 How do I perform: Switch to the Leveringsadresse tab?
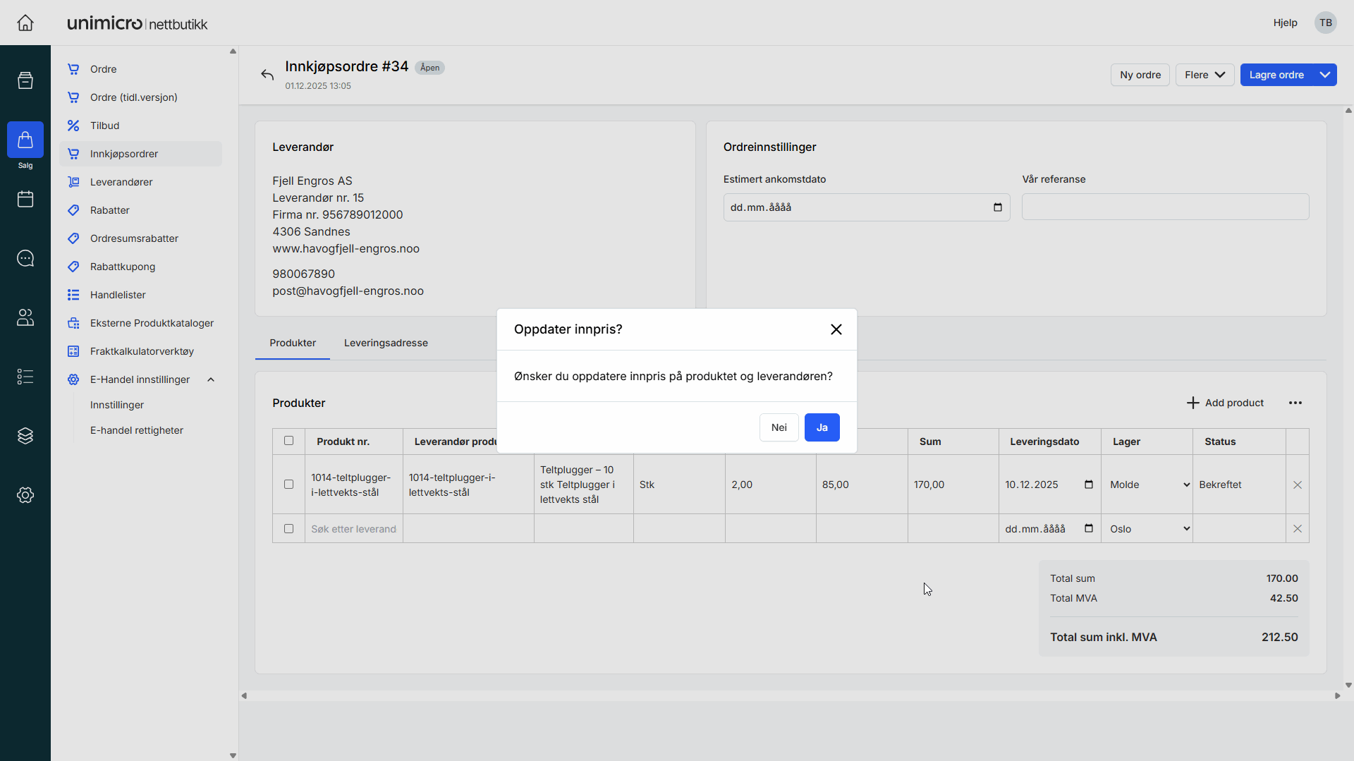(386, 343)
